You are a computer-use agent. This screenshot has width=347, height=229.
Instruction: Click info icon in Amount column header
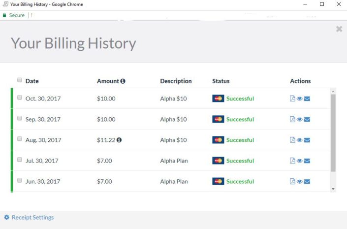123,81
